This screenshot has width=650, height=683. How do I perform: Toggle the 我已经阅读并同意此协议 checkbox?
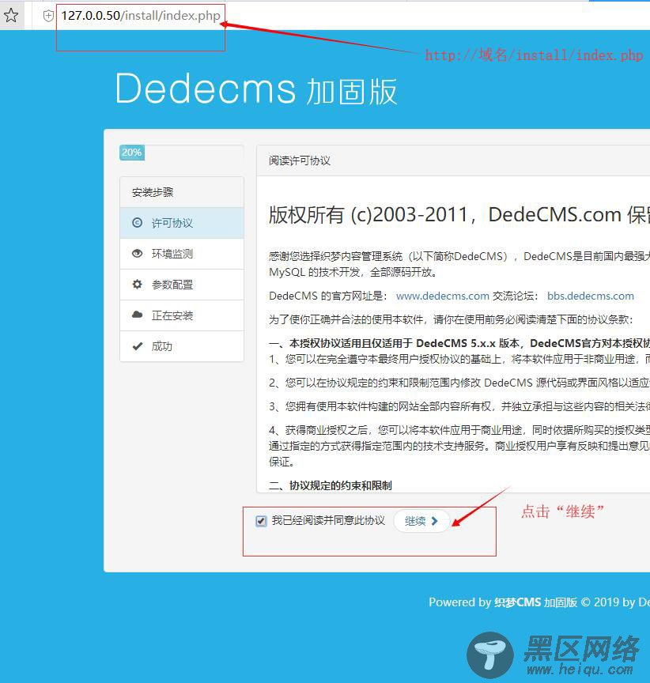[x=261, y=521]
